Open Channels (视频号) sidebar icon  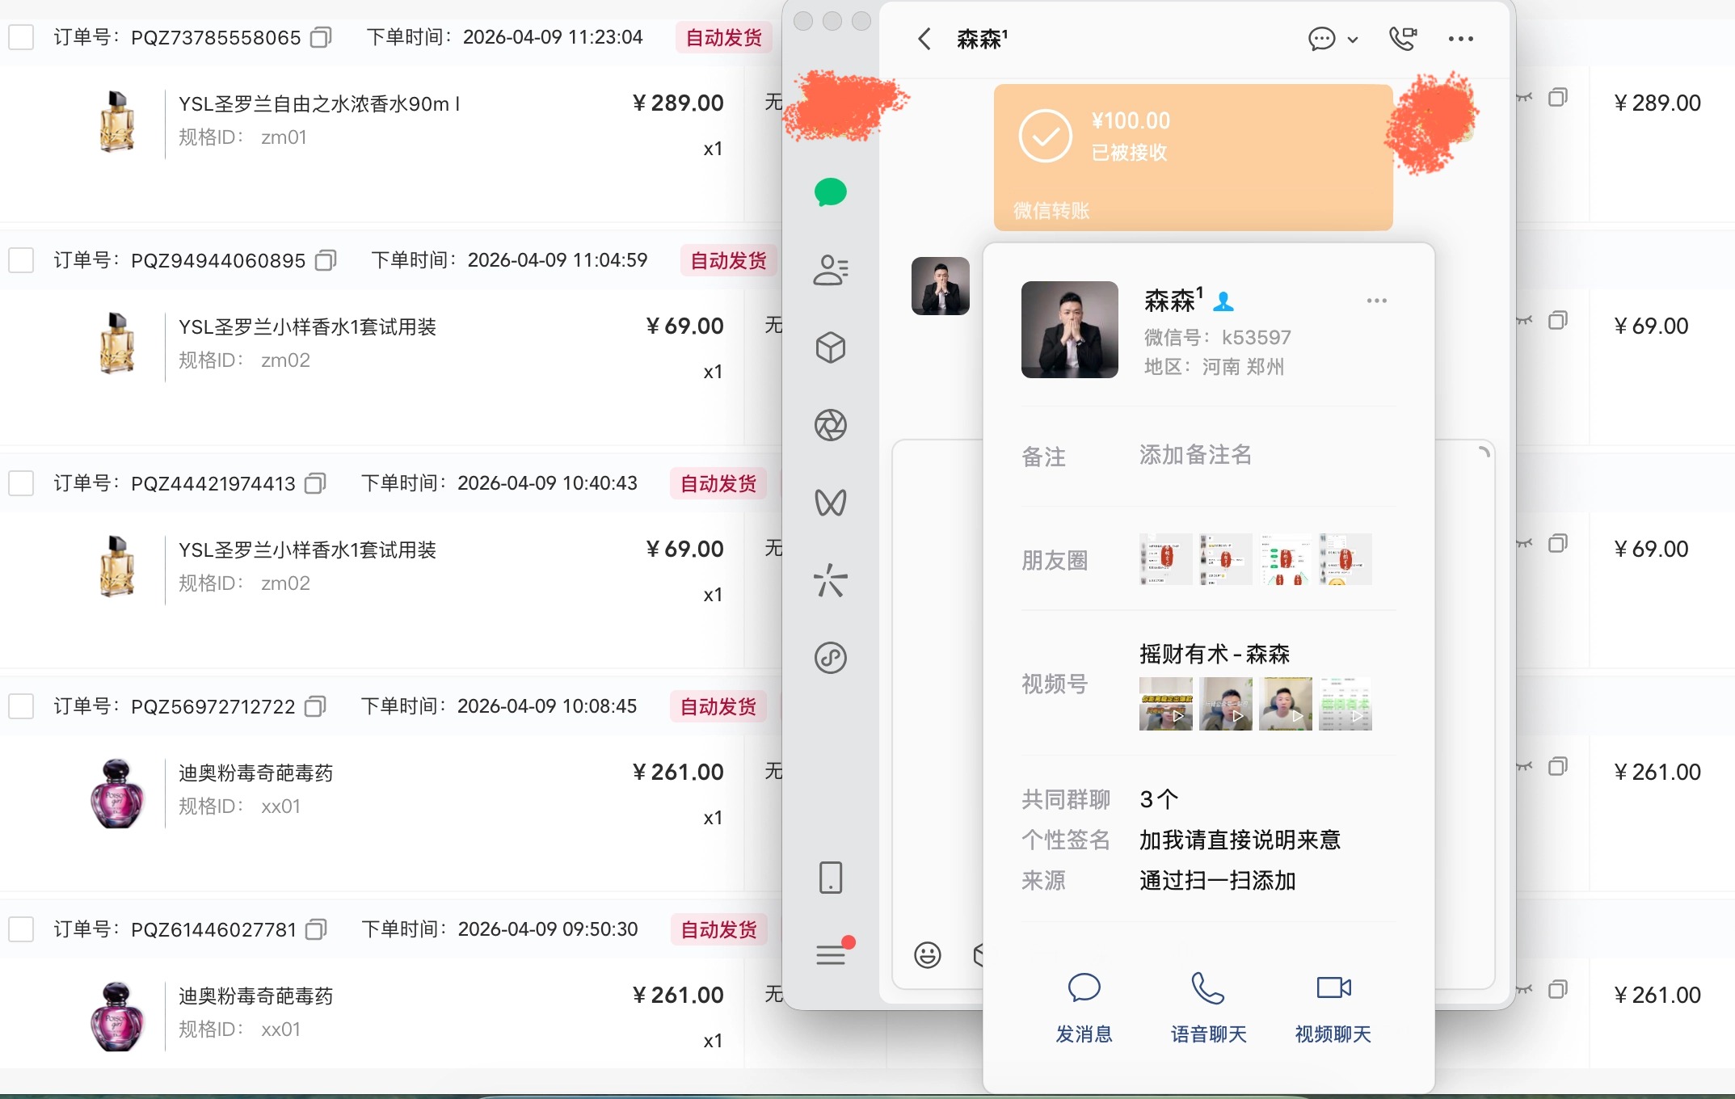831,502
